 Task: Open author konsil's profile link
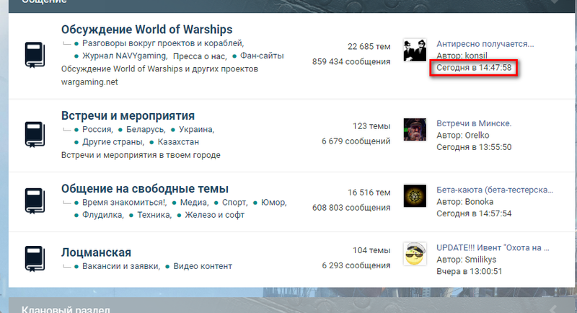coord(476,56)
